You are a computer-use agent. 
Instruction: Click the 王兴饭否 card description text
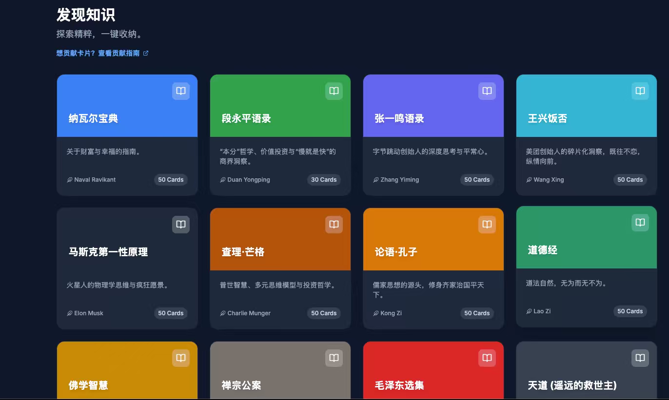click(x=583, y=156)
